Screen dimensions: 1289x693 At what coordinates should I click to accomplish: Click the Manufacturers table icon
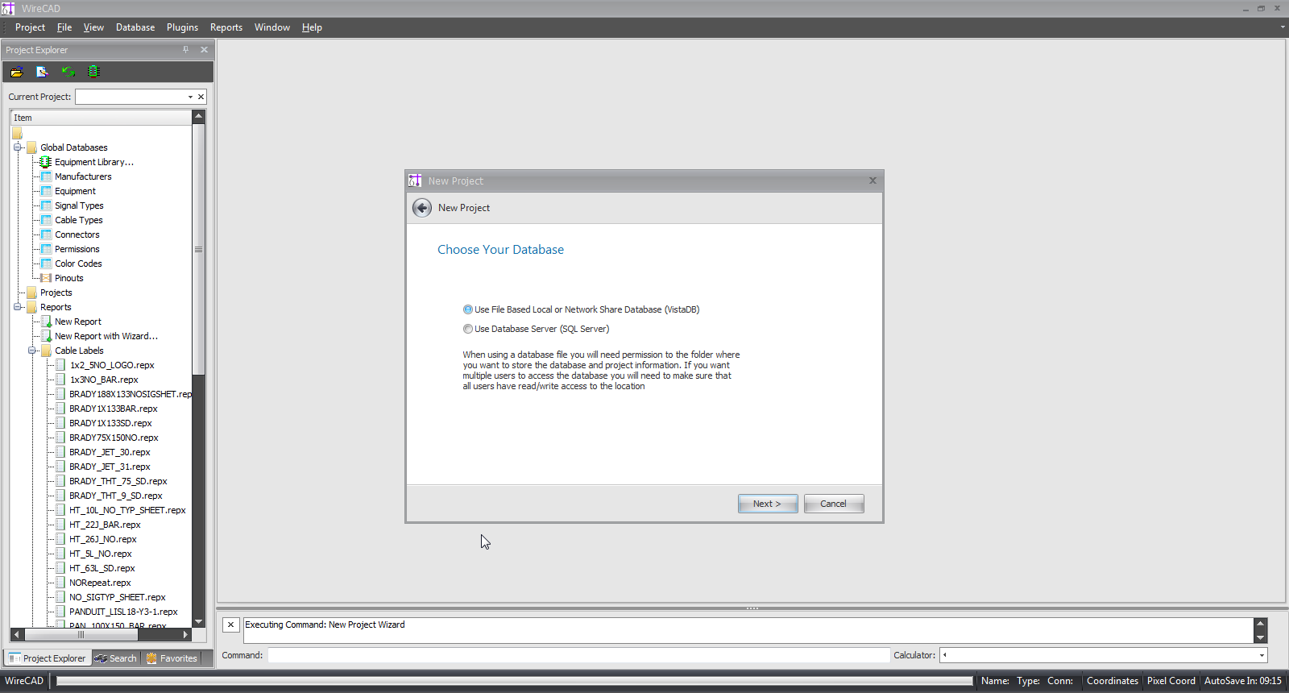46,176
